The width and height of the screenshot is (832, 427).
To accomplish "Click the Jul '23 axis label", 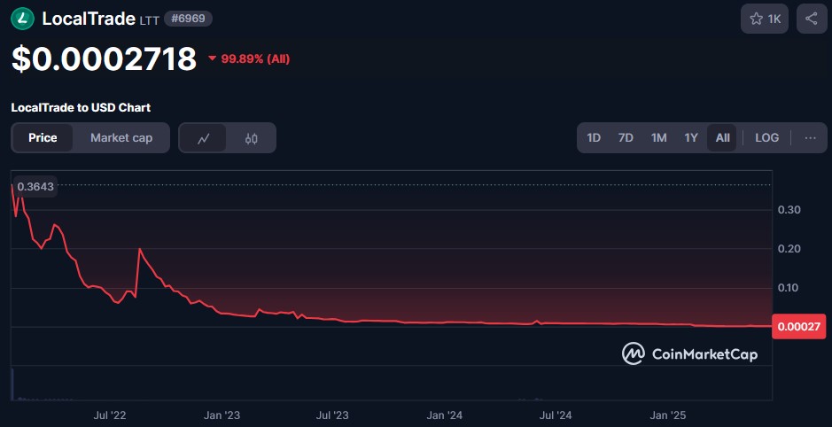I will [332, 415].
